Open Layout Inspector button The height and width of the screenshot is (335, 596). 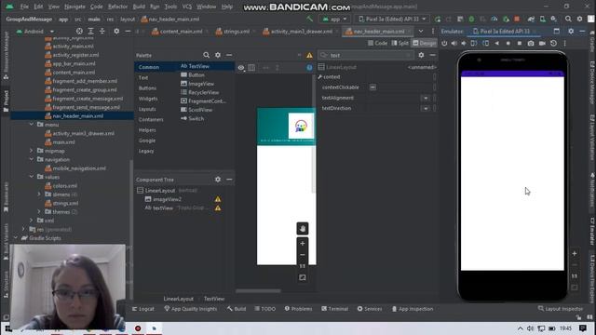(x=561, y=309)
